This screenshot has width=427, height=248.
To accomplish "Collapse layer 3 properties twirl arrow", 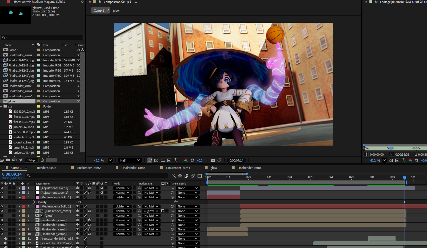I will pyautogui.click(x=20, y=197).
